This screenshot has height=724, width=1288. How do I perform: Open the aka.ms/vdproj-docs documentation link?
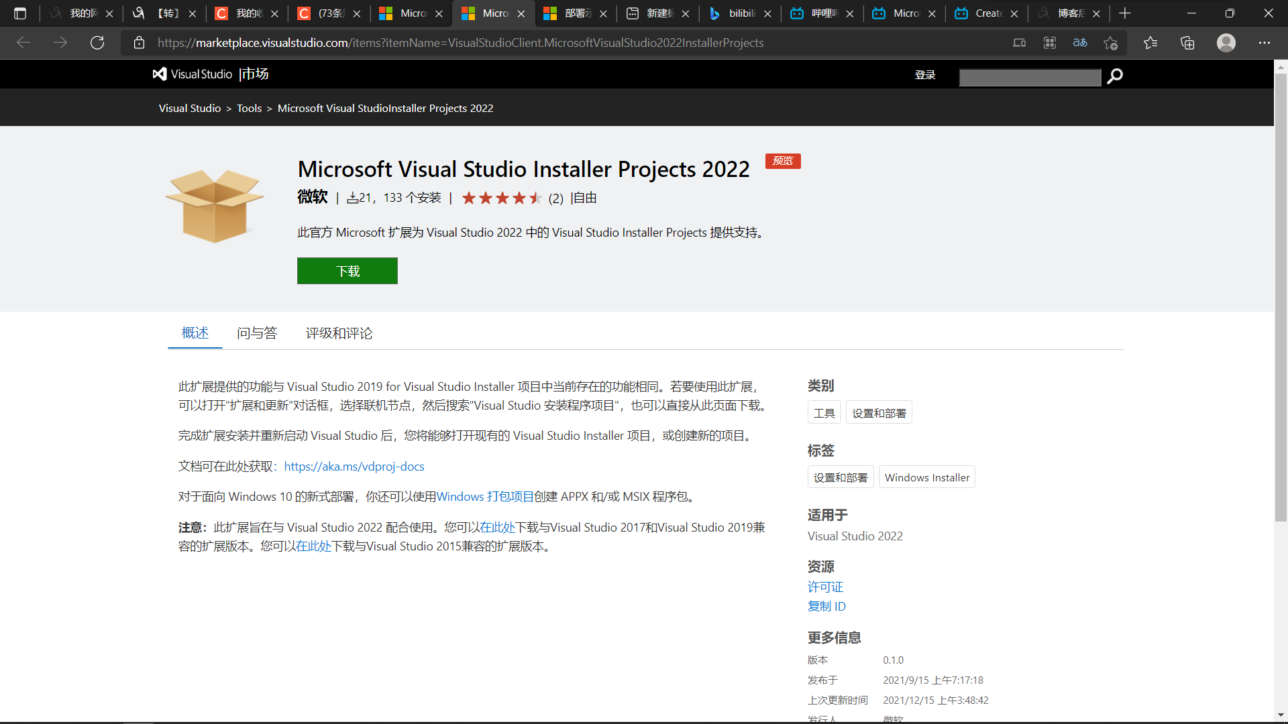[x=354, y=466]
